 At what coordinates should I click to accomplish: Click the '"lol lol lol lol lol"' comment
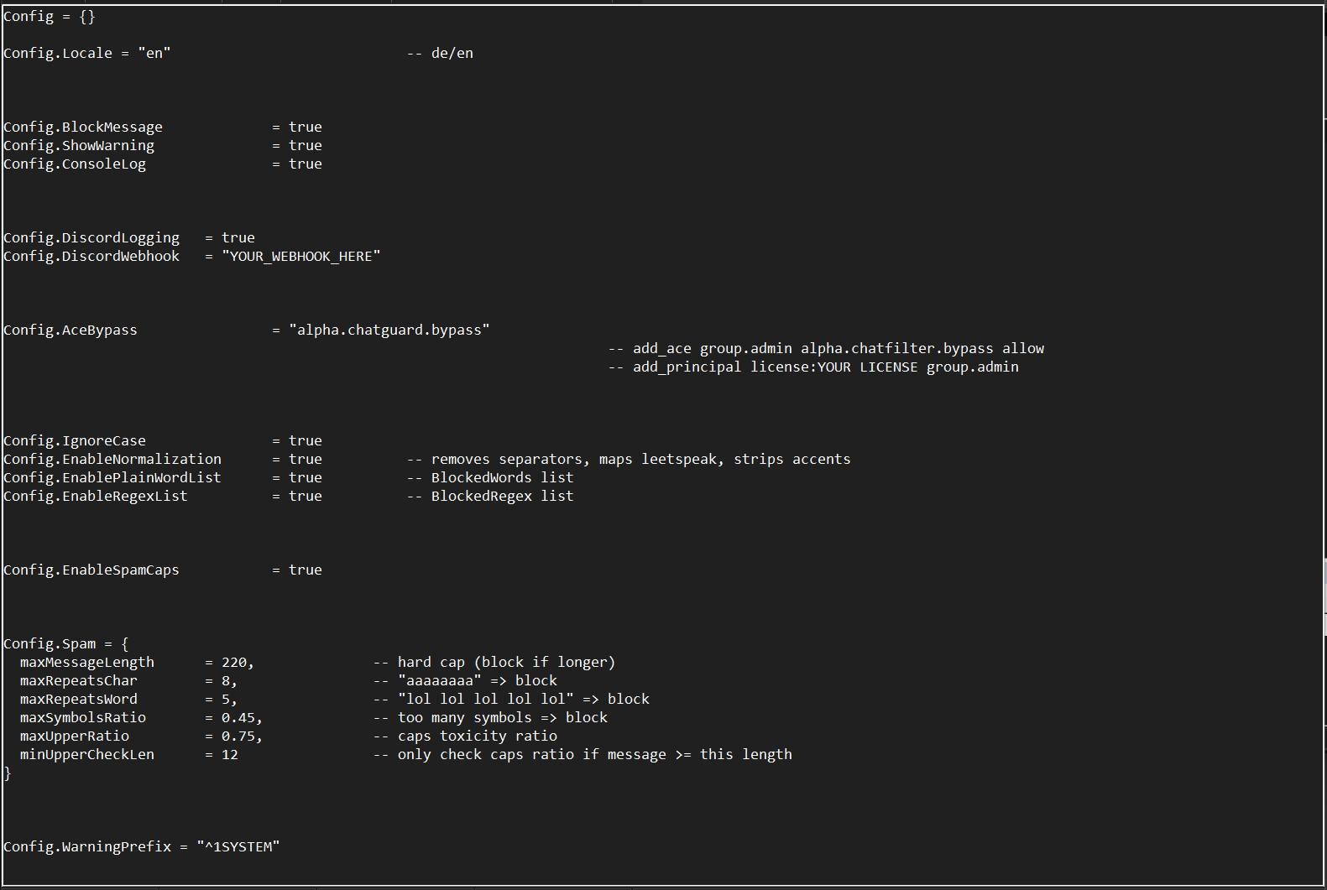pos(511,699)
